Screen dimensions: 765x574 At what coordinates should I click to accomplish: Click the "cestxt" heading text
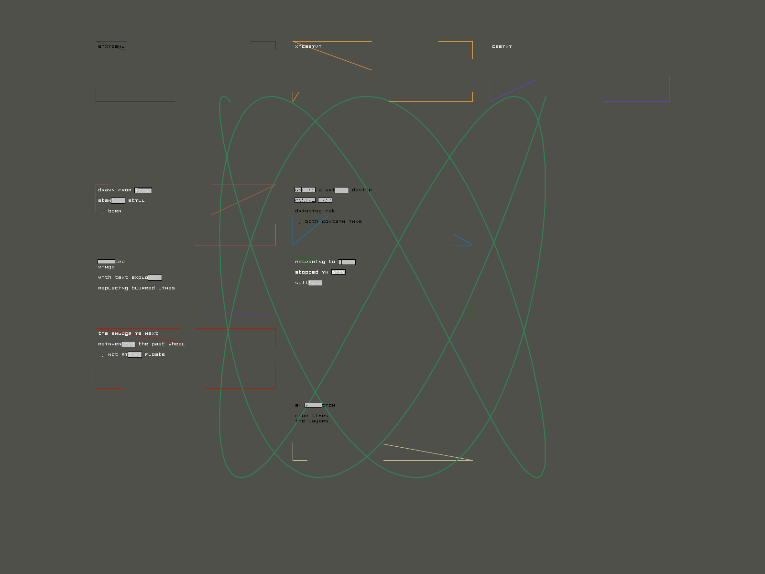502,46
